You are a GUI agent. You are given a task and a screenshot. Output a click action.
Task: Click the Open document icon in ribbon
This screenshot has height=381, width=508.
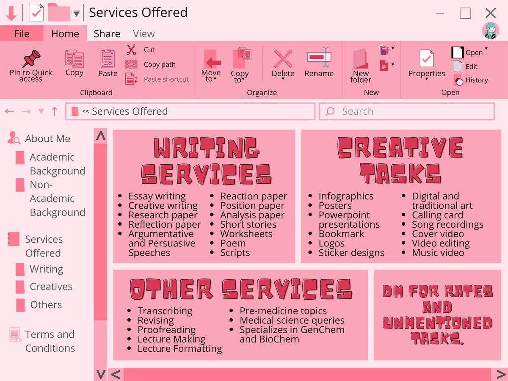458,52
